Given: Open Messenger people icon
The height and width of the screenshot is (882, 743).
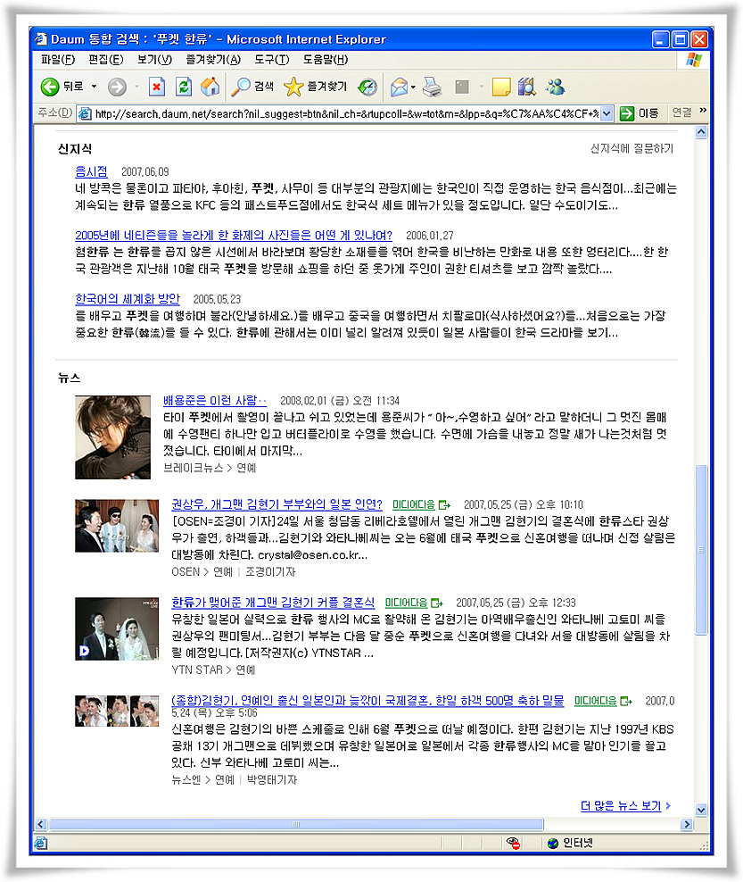Looking at the screenshot, I should pyautogui.click(x=556, y=87).
